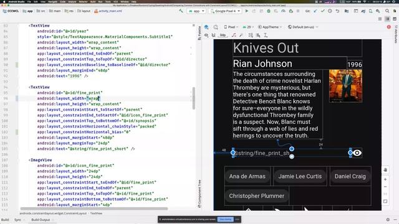Screen dimensions: 399x224
Task: Open the Navigate menu
Action: coord(52,1)
